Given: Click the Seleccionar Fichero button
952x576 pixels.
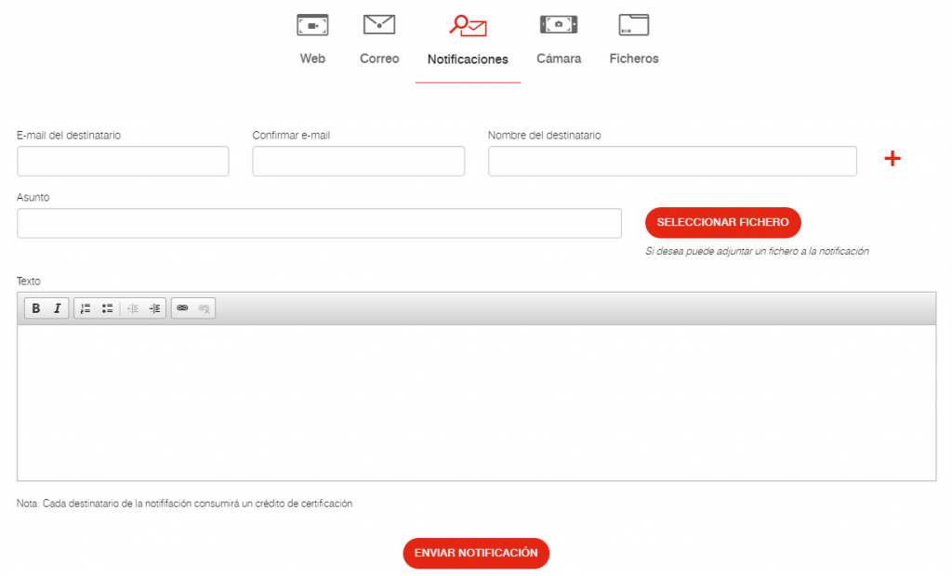Looking at the screenshot, I should tap(722, 223).
